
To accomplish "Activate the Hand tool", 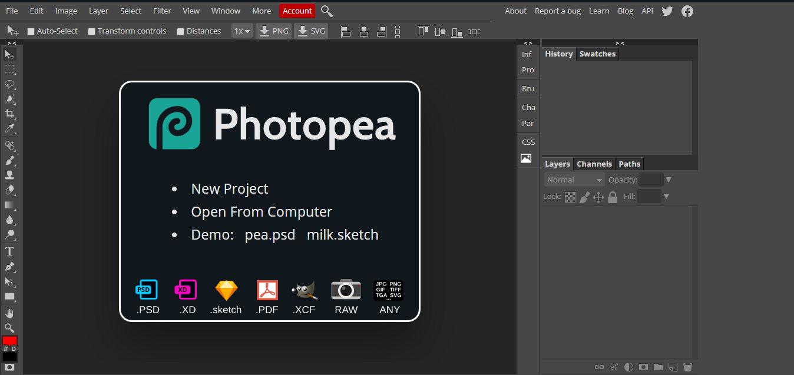I will tap(9, 313).
